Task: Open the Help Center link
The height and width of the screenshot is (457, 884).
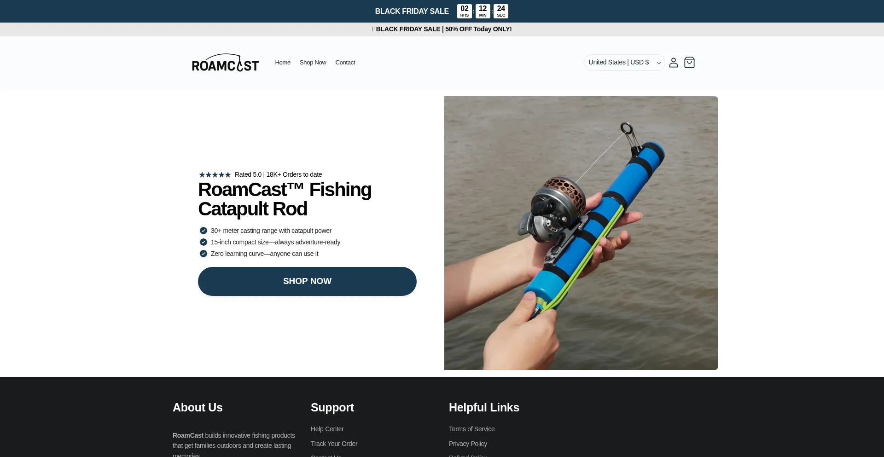Action: pyautogui.click(x=327, y=429)
